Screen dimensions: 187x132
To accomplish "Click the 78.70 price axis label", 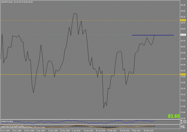I will [x=183, y=89].
